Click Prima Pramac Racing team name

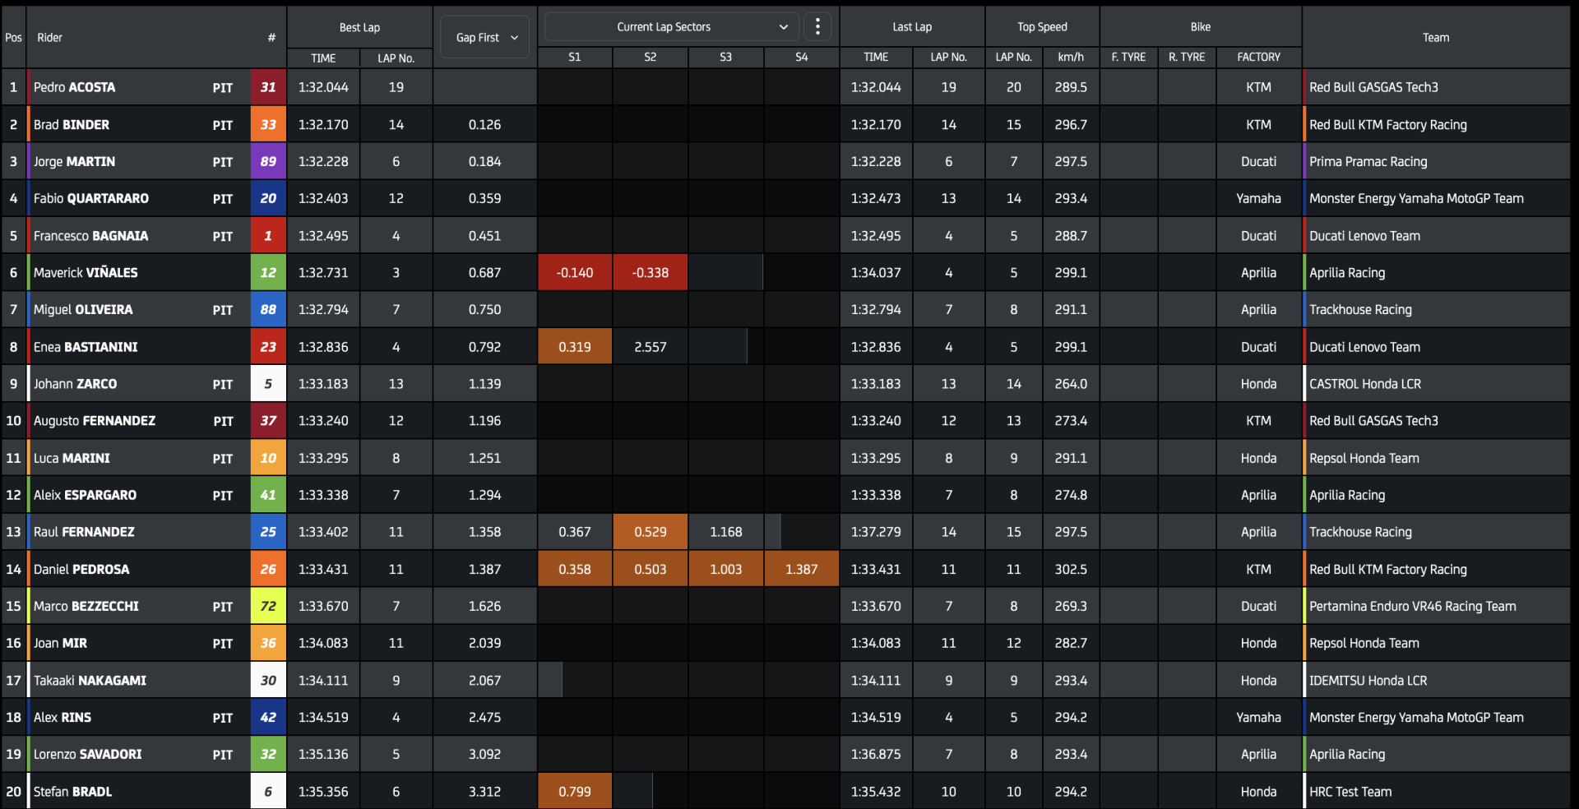coord(1368,162)
